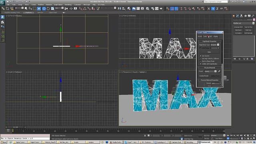Open the Graph Editors menu
The width and height of the screenshot is (256, 144).
coord(58,5)
